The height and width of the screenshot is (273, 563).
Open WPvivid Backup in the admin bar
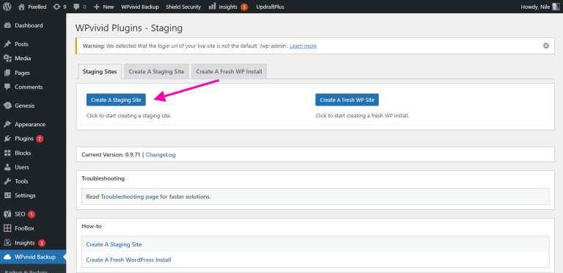pyautogui.click(x=140, y=7)
